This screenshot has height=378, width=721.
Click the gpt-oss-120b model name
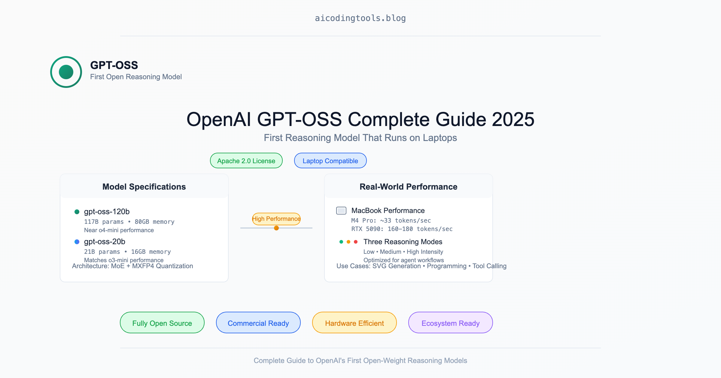point(107,211)
